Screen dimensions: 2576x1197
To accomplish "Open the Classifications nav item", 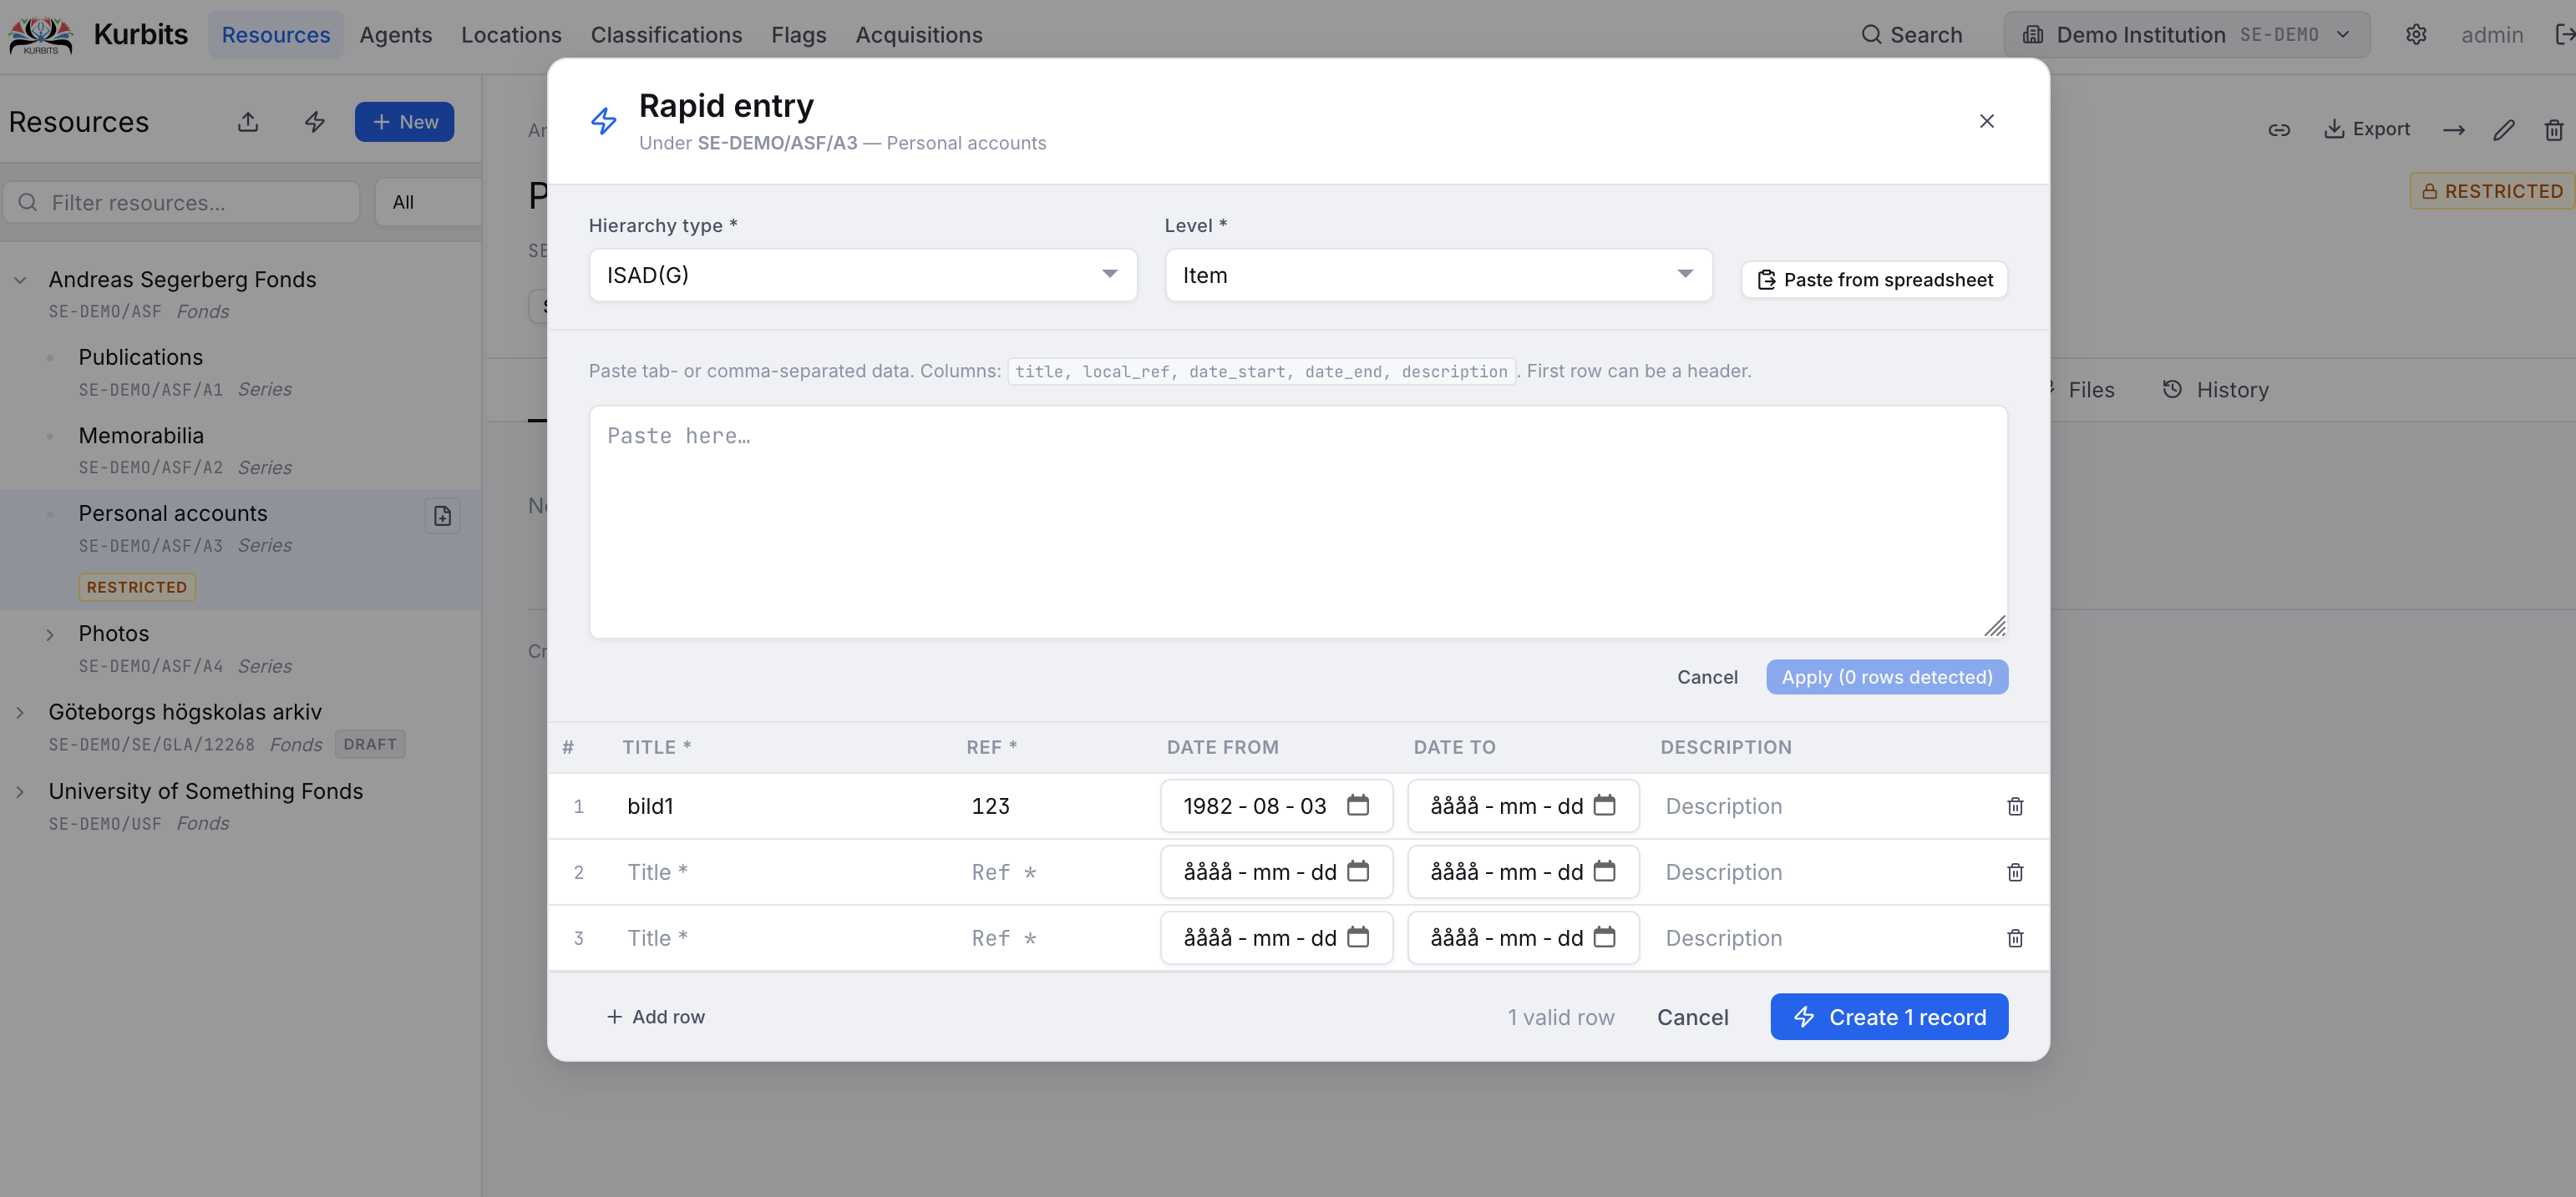I will (666, 35).
